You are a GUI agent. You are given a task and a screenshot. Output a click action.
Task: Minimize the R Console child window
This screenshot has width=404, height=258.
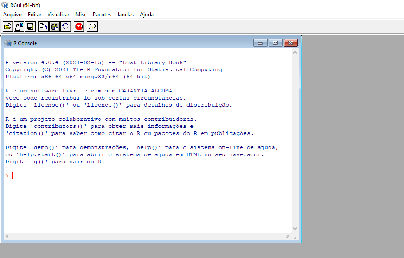click(x=260, y=43)
